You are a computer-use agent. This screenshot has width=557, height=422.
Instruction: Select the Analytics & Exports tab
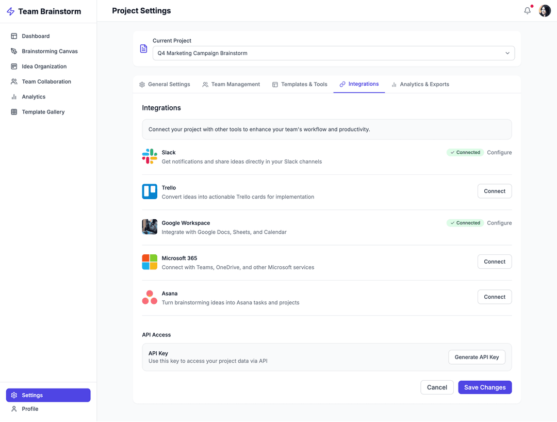(x=420, y=85)
